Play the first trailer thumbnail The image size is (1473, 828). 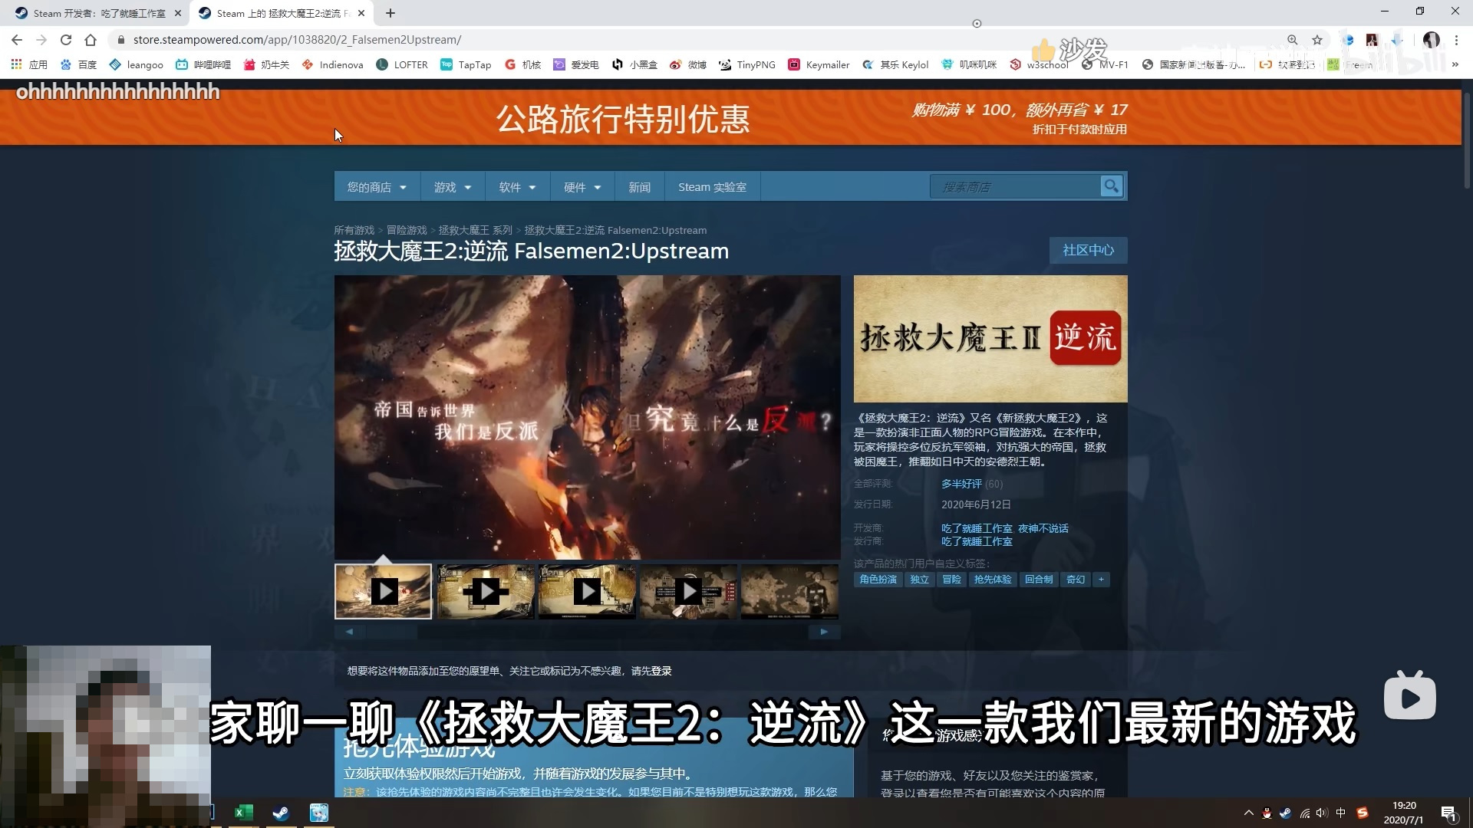click(x=384, y=591)
